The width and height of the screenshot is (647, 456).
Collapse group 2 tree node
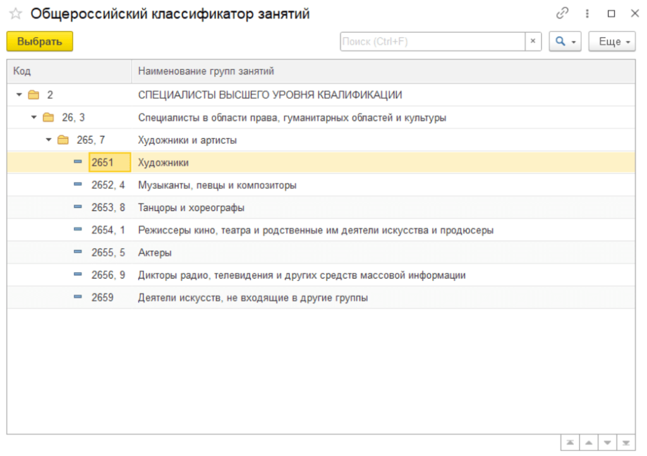(19, 95)
